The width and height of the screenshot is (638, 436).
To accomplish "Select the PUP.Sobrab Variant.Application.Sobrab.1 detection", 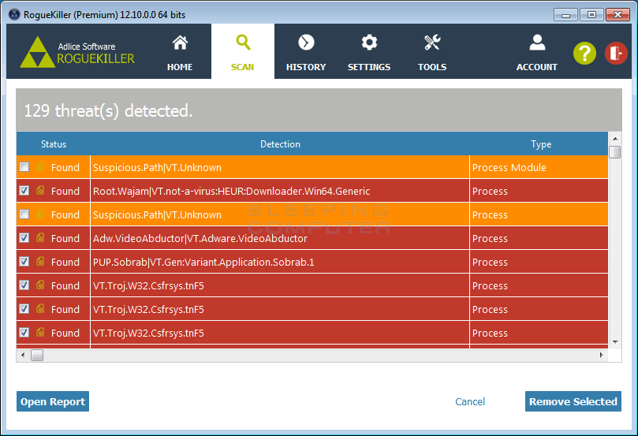I will (x=203, y=262).
